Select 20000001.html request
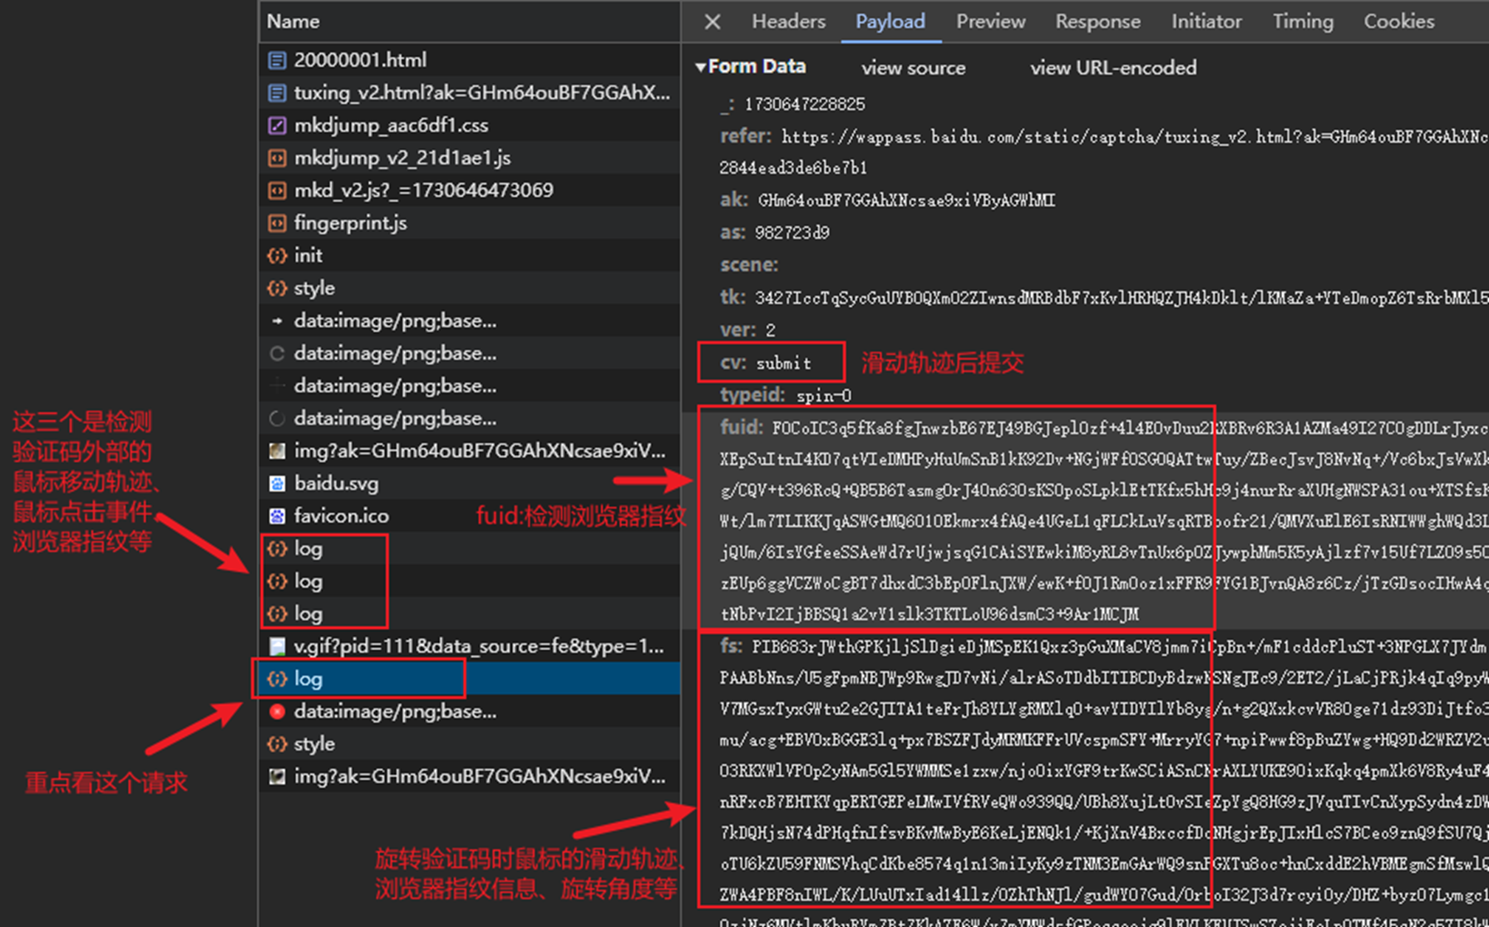Image resolution: width=1489 pixels, height=927 pixels. (x=470, y=61)
